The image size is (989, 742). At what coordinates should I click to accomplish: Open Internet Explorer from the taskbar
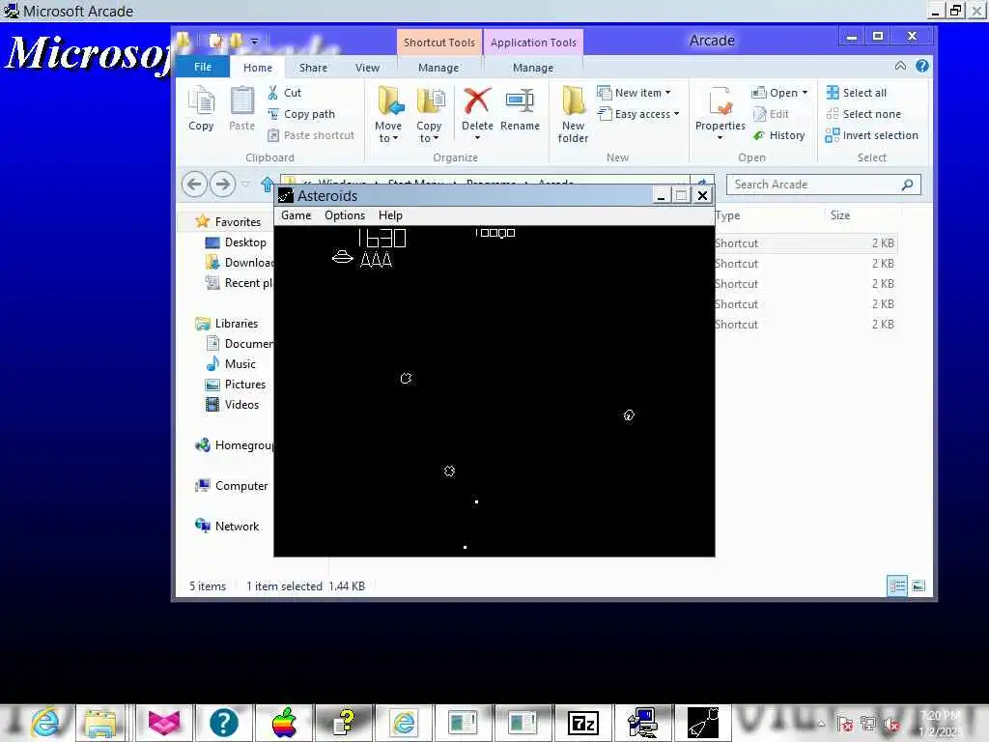[x=44, y=723]
